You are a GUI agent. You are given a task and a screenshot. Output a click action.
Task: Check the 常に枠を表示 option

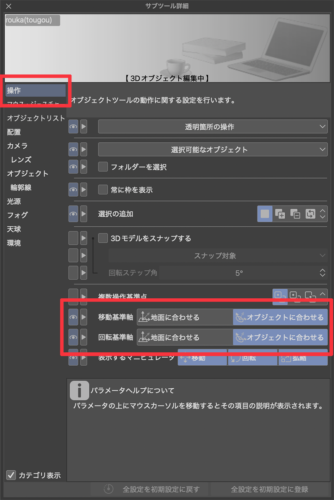[x=103, y=190]
